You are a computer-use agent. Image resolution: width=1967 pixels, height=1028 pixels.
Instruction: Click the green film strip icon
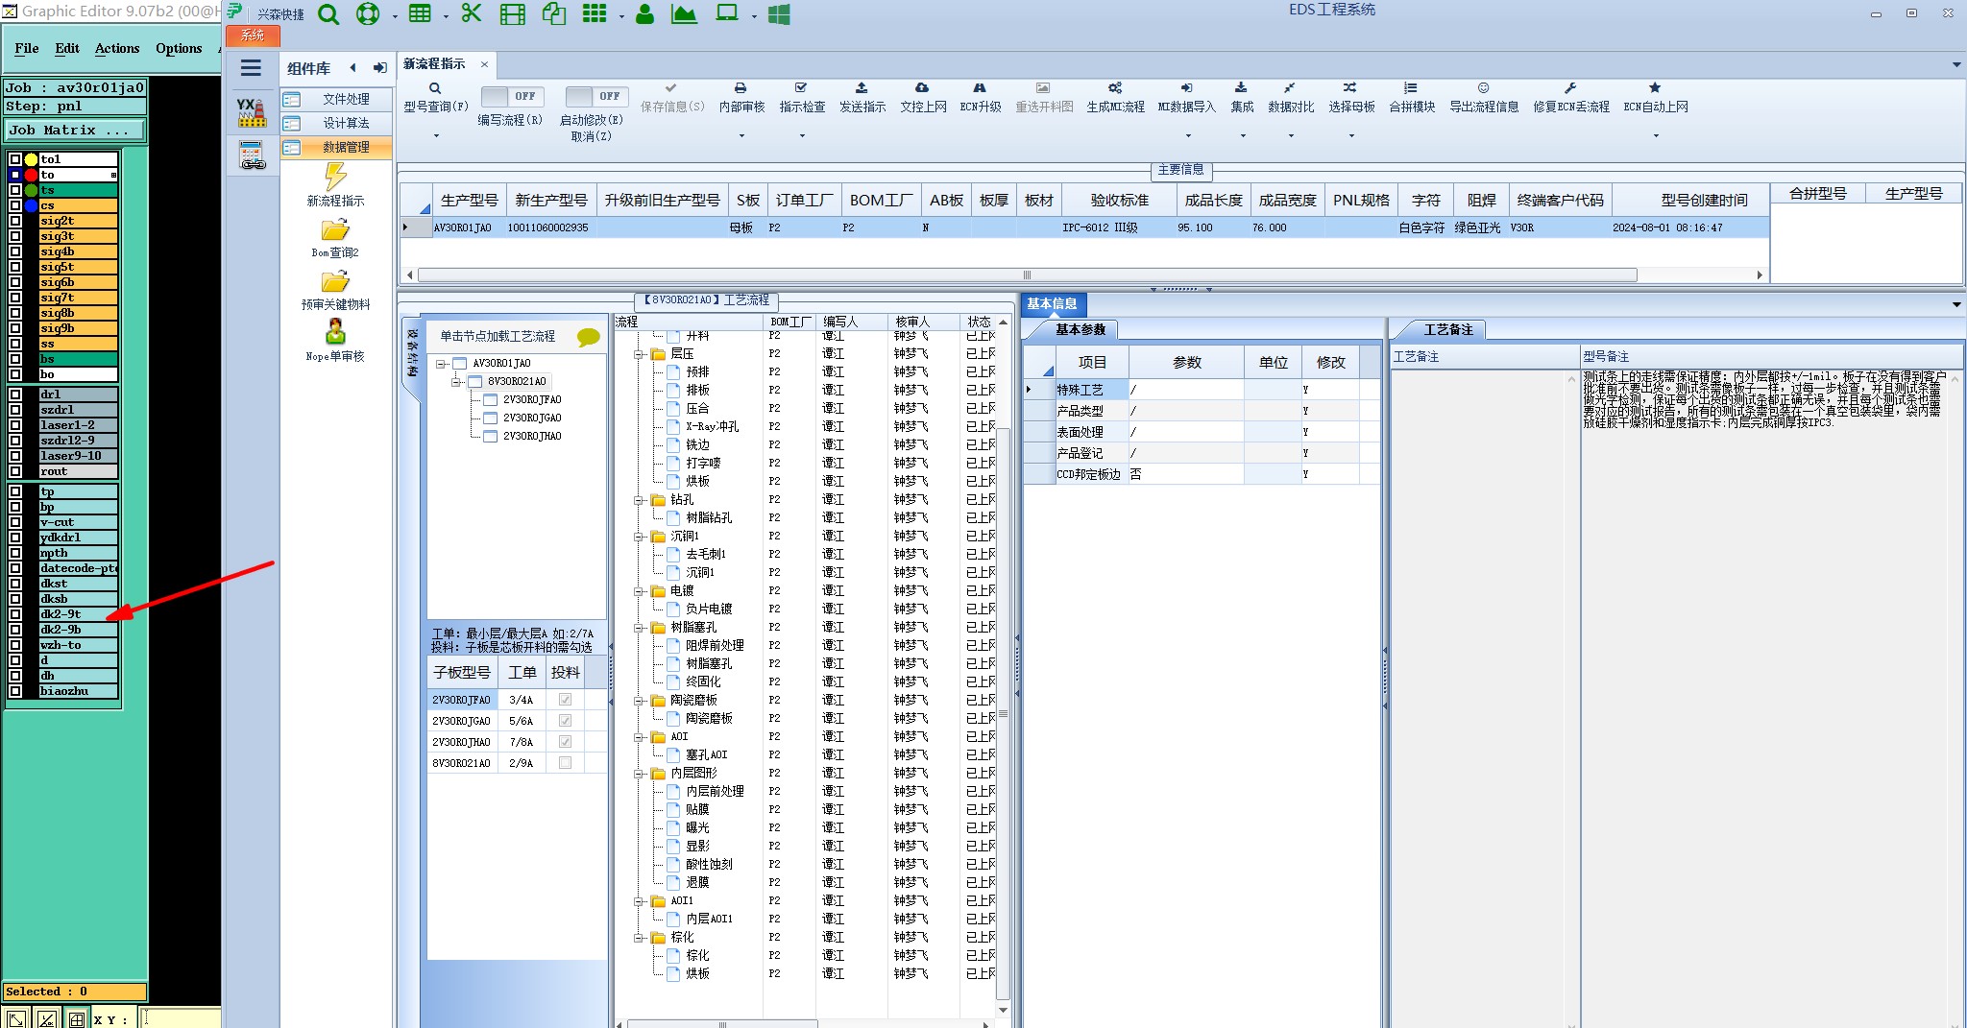pyautogui.click(x=513, y=14)
